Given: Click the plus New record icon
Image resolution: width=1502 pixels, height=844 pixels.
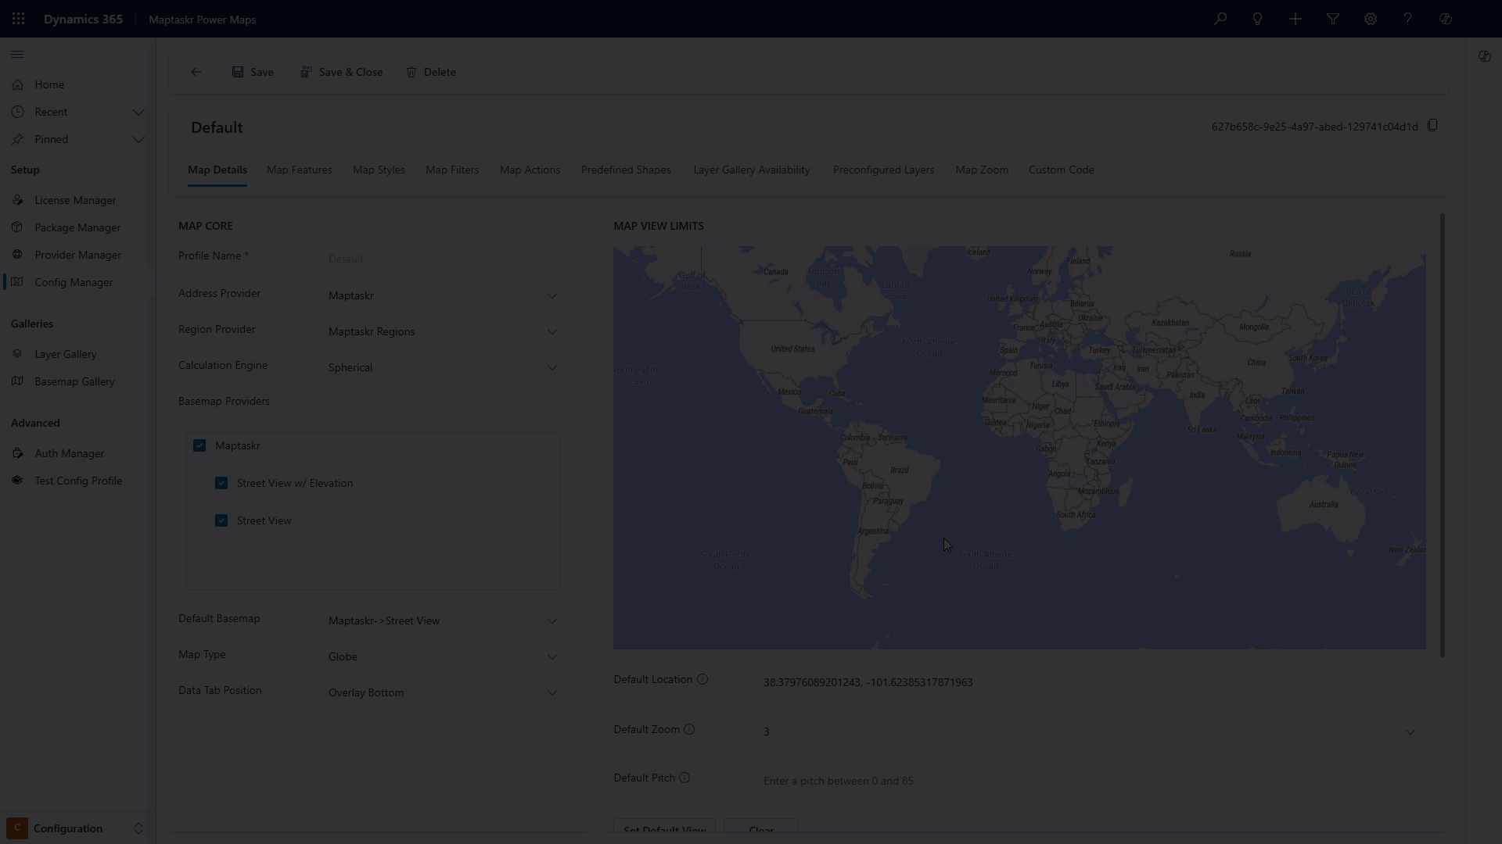Looking at the screenshot, I should click(1295, 19).
